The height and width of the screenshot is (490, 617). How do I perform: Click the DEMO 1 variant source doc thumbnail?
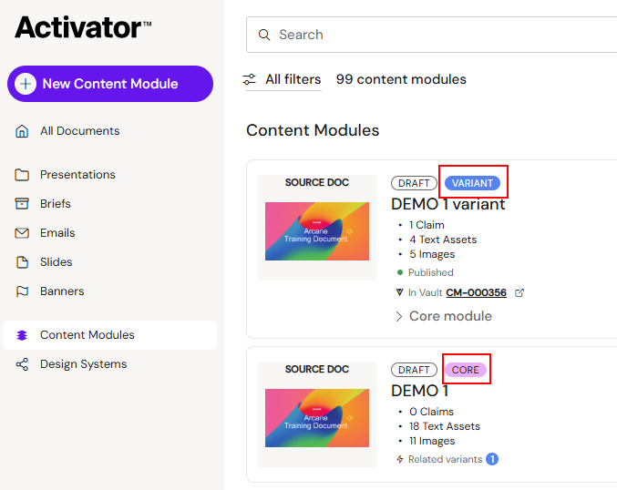[x=317, y=231]
